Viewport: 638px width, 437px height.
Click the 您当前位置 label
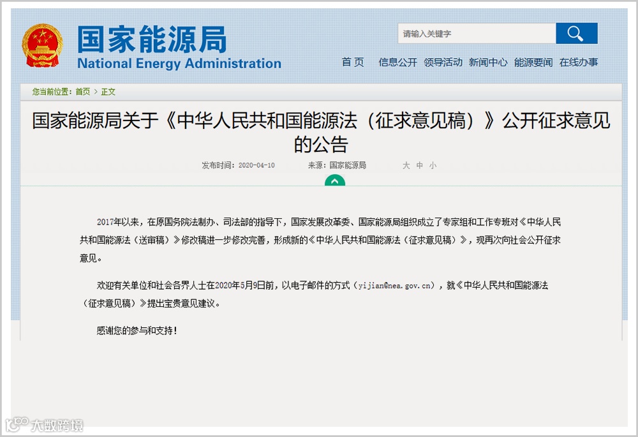pos(52,92)
